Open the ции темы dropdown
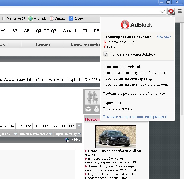Image resolution: width=184 pixels, height=179 pixels. (9, 134)
